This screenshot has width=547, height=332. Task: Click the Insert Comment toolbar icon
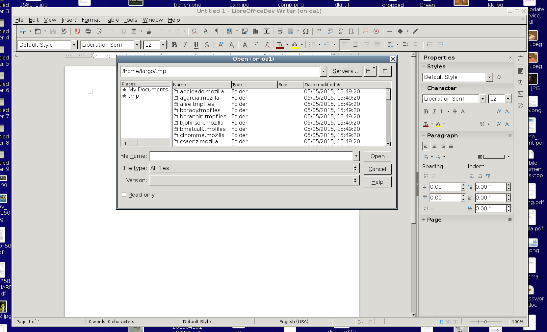coord(365,31)
